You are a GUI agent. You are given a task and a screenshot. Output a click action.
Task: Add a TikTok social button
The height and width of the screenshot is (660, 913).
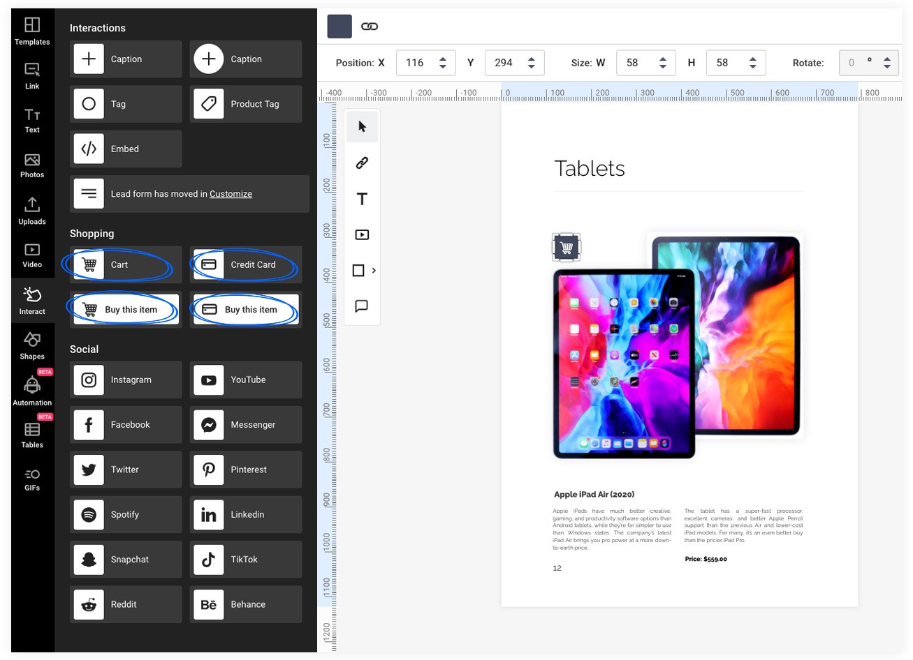pyautogui.click(x=246, y=560)
